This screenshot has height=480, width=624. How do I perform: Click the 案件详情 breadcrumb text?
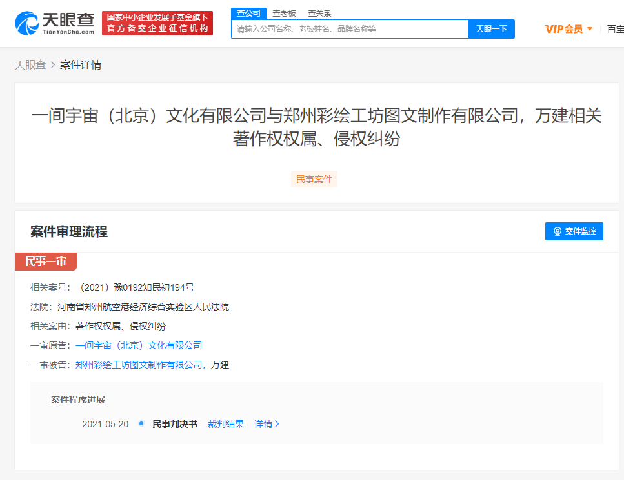tap(81, 65)
